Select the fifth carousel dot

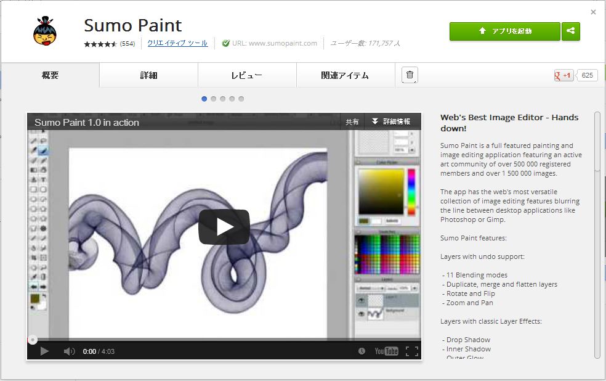(241, 99)
